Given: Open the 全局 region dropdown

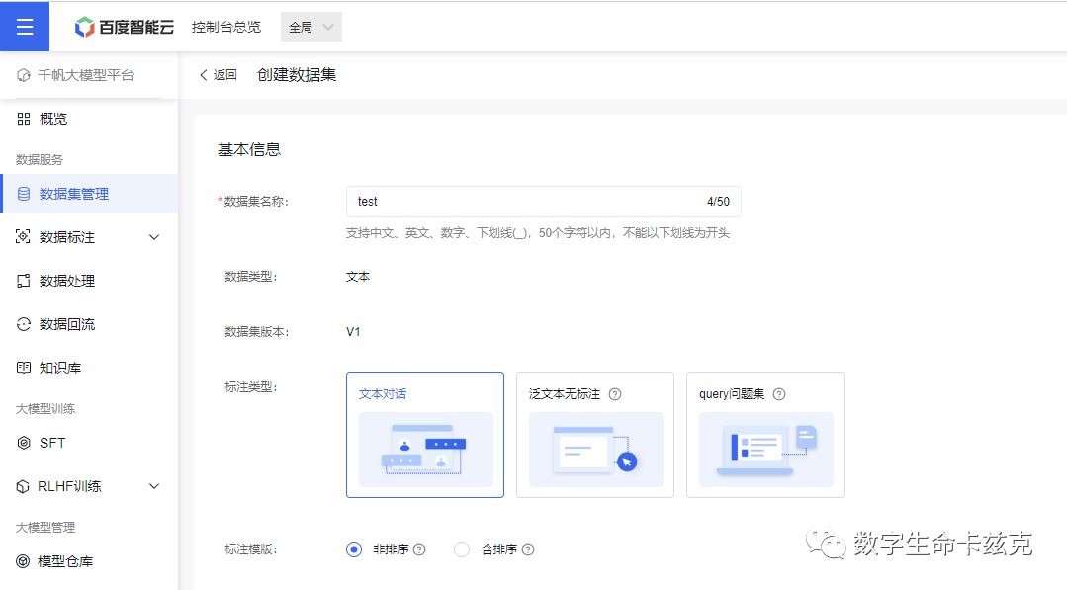Looking at the screenshot, I should (x=311, y=28).
